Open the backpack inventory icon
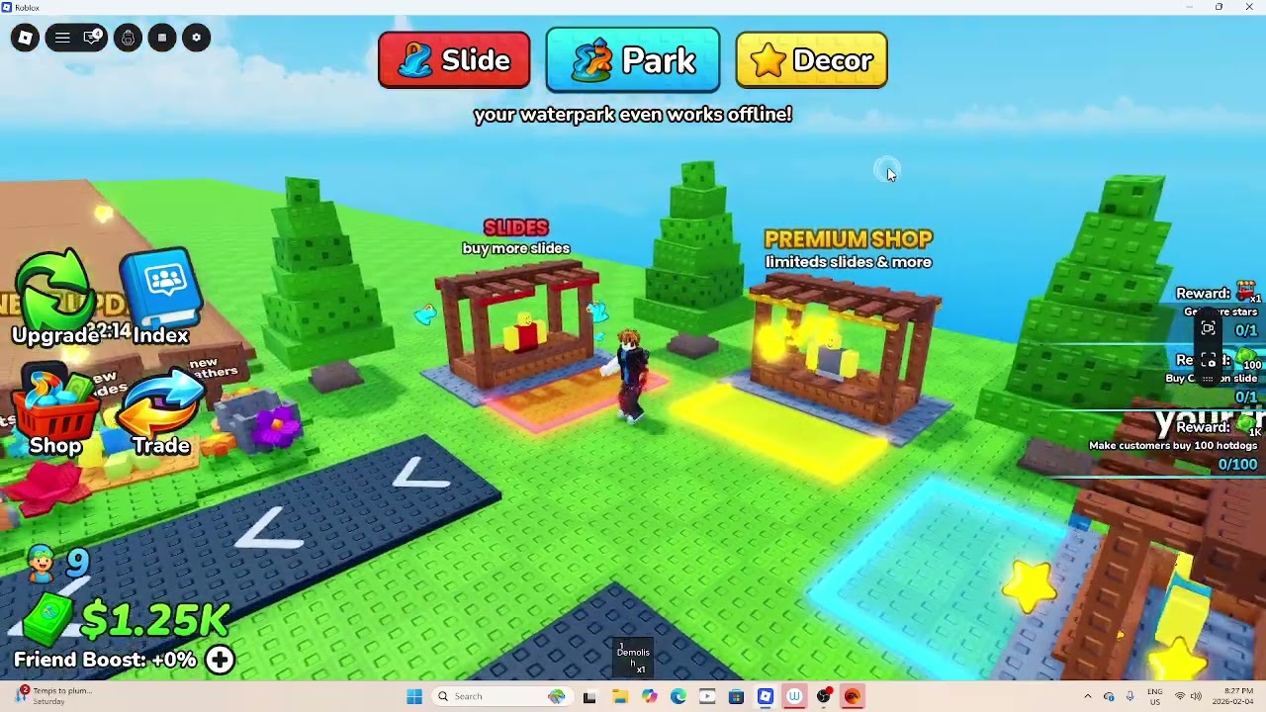This screenshot has width=1266, height=712. pyautogui.click(x=128, y=39)
